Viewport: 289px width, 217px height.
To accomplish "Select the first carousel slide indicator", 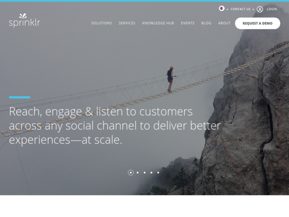I will coord(131,172).
